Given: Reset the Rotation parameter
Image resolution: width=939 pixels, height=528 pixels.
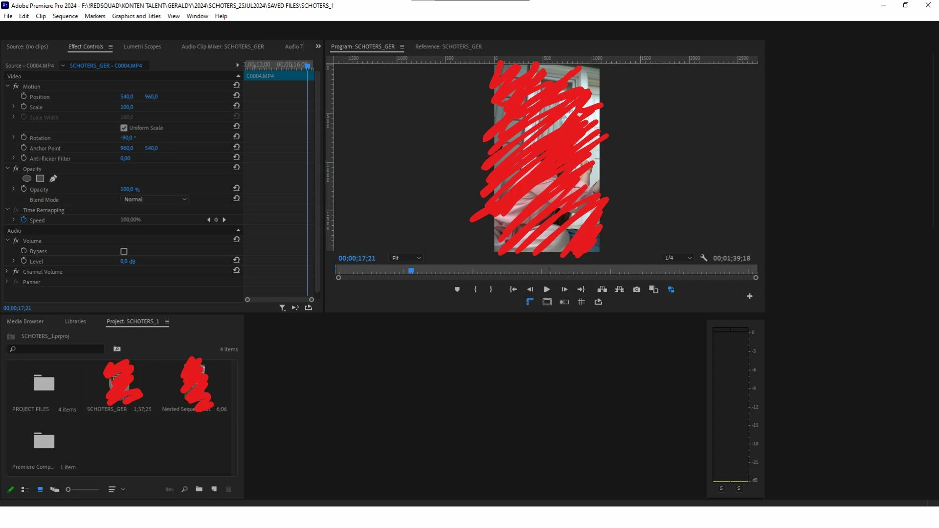Looking at the screenshot, I should point(236,136).
